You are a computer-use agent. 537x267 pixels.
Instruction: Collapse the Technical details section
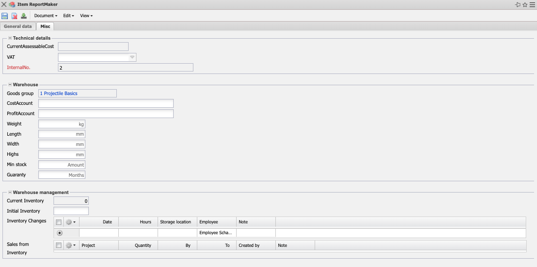click(x=10, y=38)
